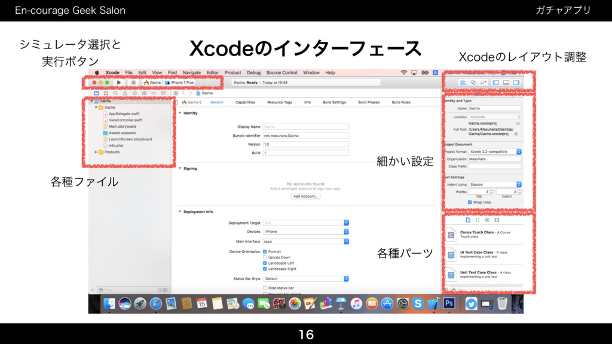Toggle Landscape Left orientation
This screenshot has height=344, width=612.
click(265, 263)
